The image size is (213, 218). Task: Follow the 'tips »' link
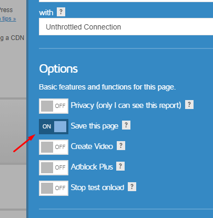coord(8,19)
